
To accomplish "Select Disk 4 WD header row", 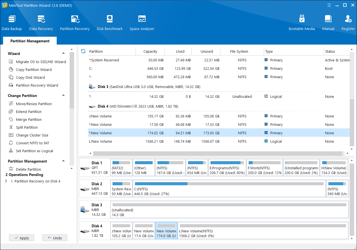I will 219,106.
